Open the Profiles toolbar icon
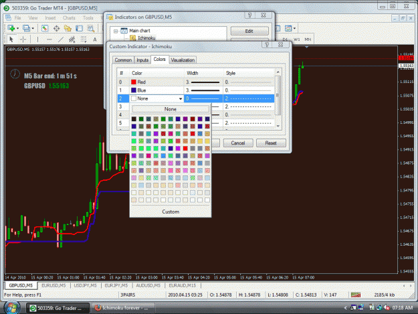The height and width of the screenshot is (314, 418). pos(26,28)
